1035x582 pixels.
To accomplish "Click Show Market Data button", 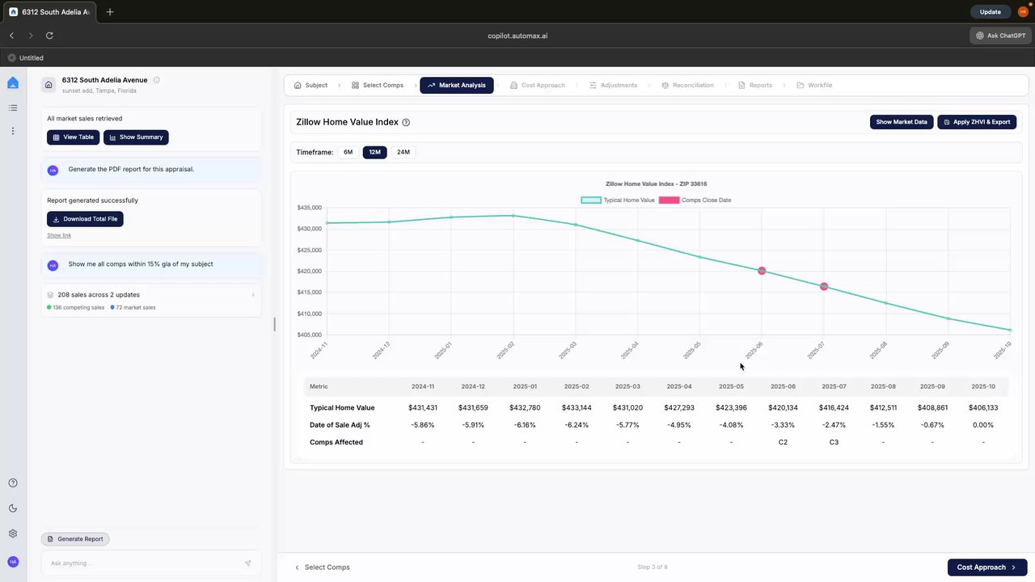I will (902, 122).
